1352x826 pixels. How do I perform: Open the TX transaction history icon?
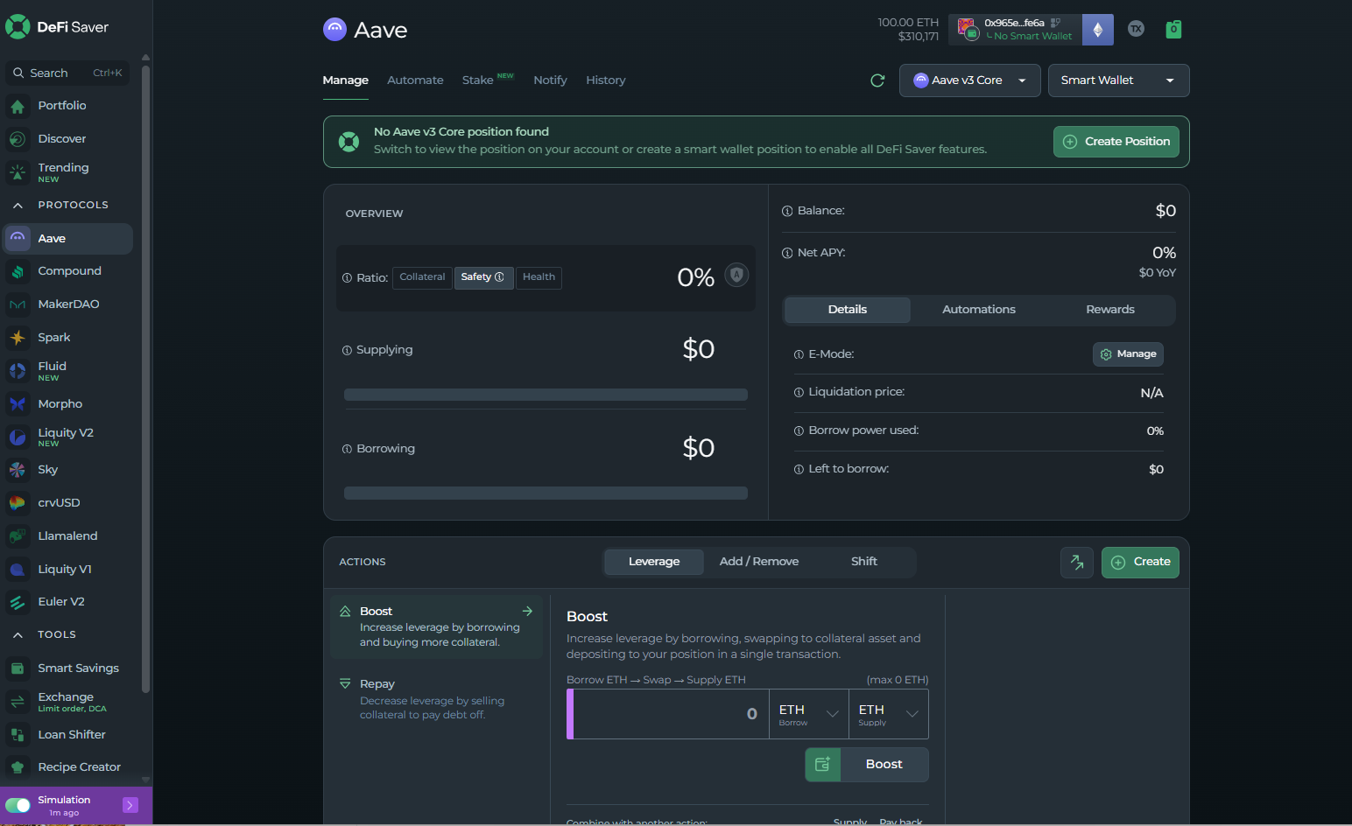(x=1136, y=29)
